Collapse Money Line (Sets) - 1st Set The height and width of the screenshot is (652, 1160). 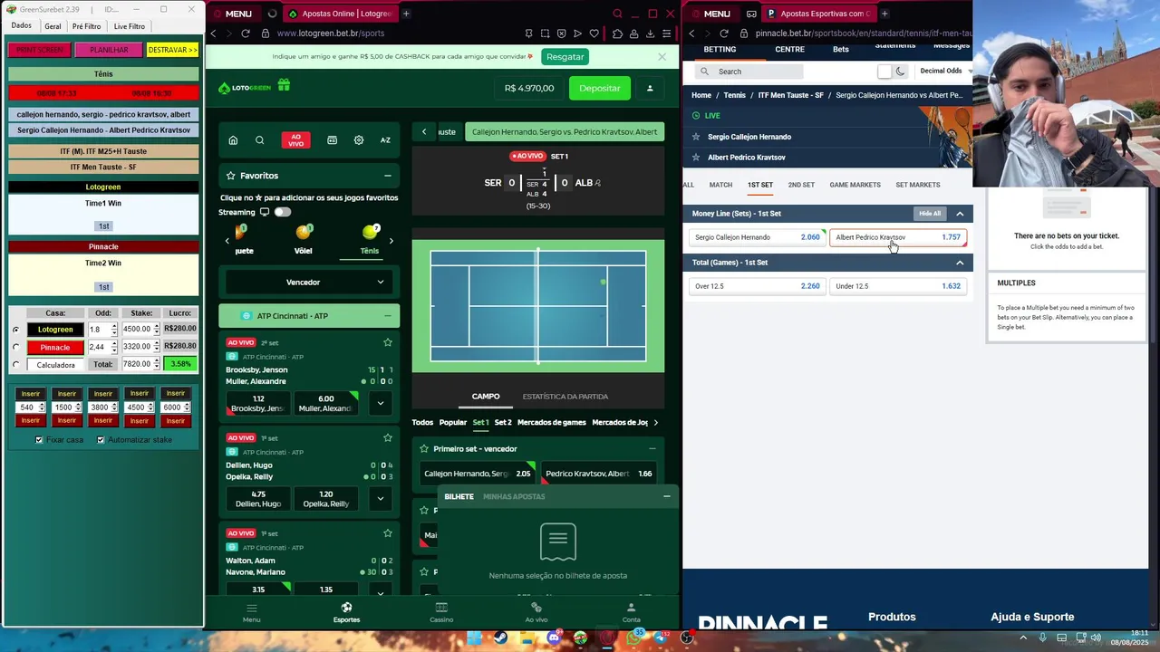[x=960, y=214]
